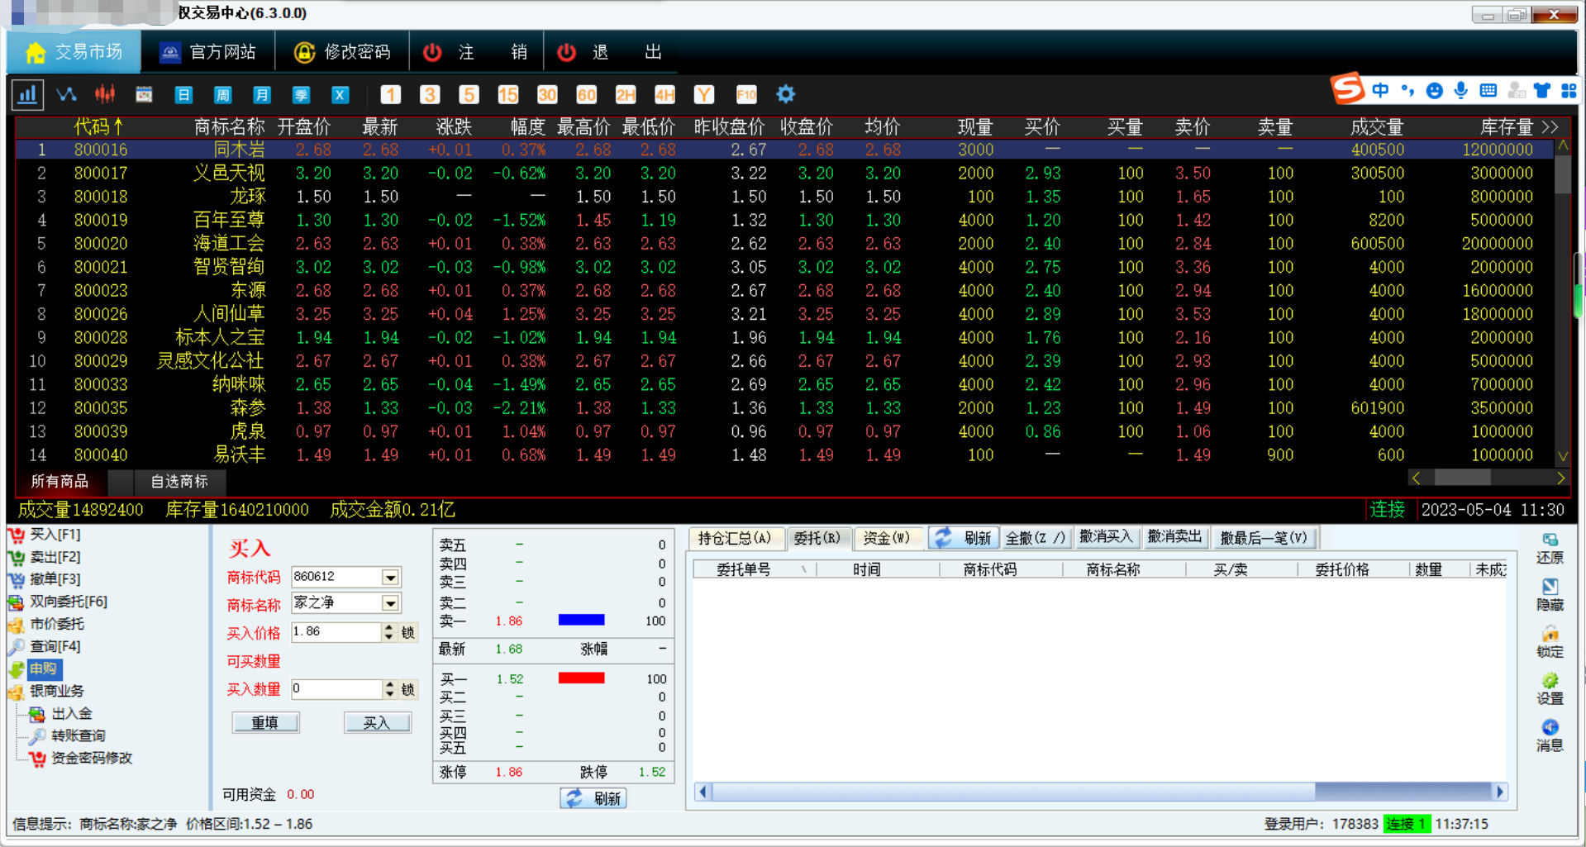Toggle the lock beside 买入数量
The image size is (1586, 847).
click(x=407, y=689)
